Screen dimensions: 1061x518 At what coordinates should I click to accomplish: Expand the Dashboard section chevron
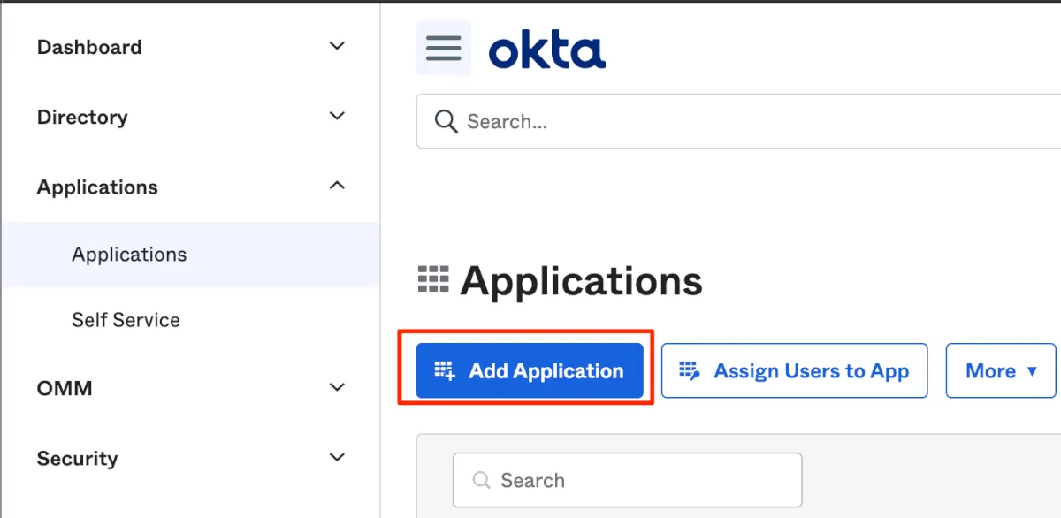(x=337, y=46)
